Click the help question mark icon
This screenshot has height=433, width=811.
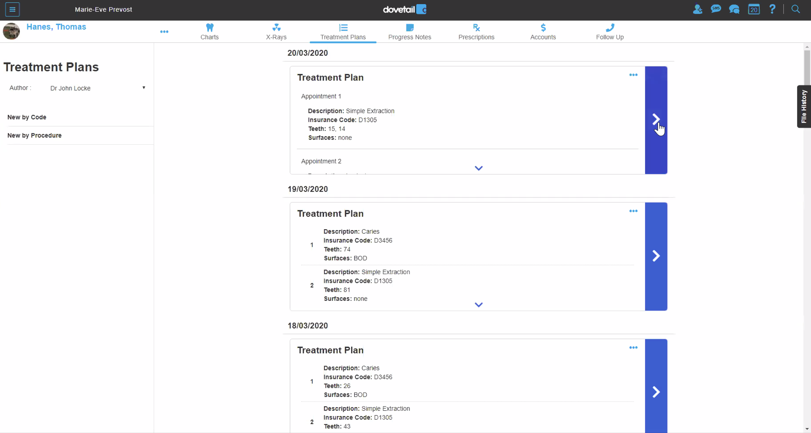(772, 9)
